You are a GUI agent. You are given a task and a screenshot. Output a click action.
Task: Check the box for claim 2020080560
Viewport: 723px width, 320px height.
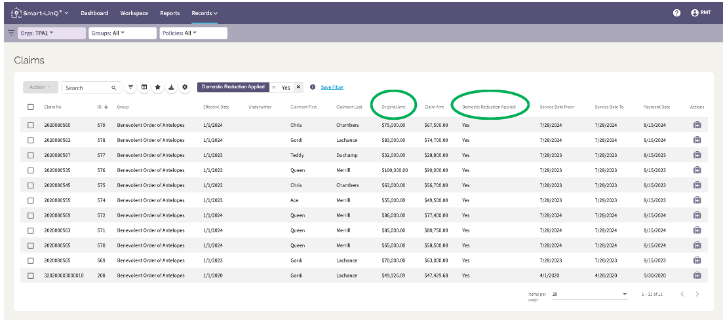(x=30, y=125)
